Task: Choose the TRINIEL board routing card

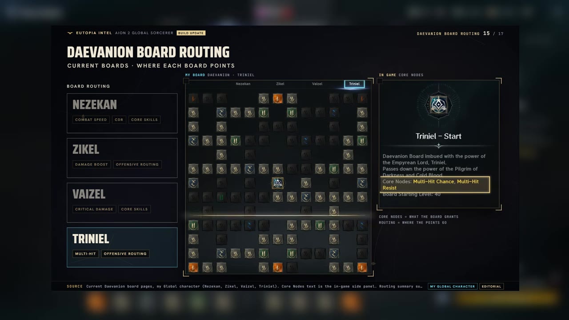Action: click(x=122, y=248)
